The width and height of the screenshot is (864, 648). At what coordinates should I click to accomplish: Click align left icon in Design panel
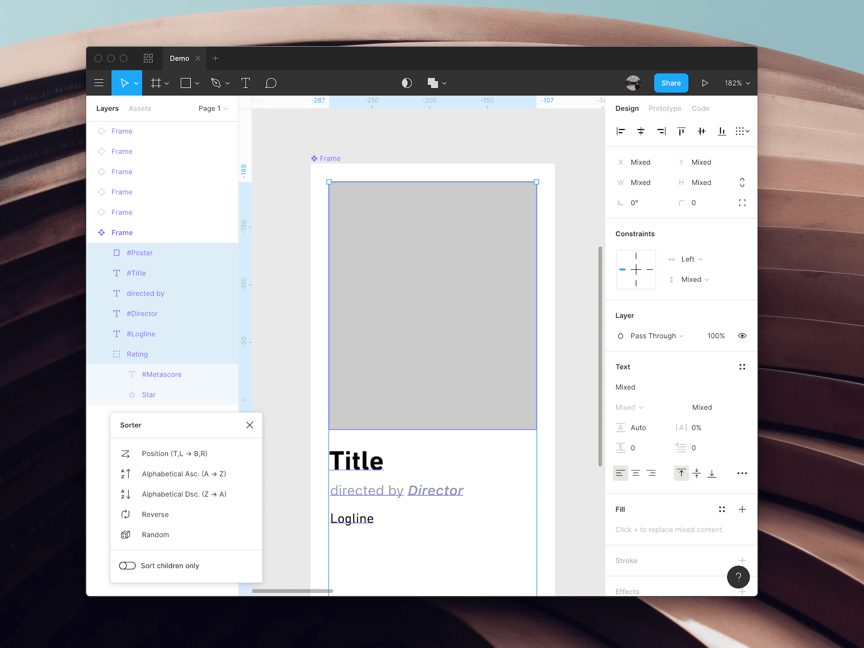(x=621, y=131)
